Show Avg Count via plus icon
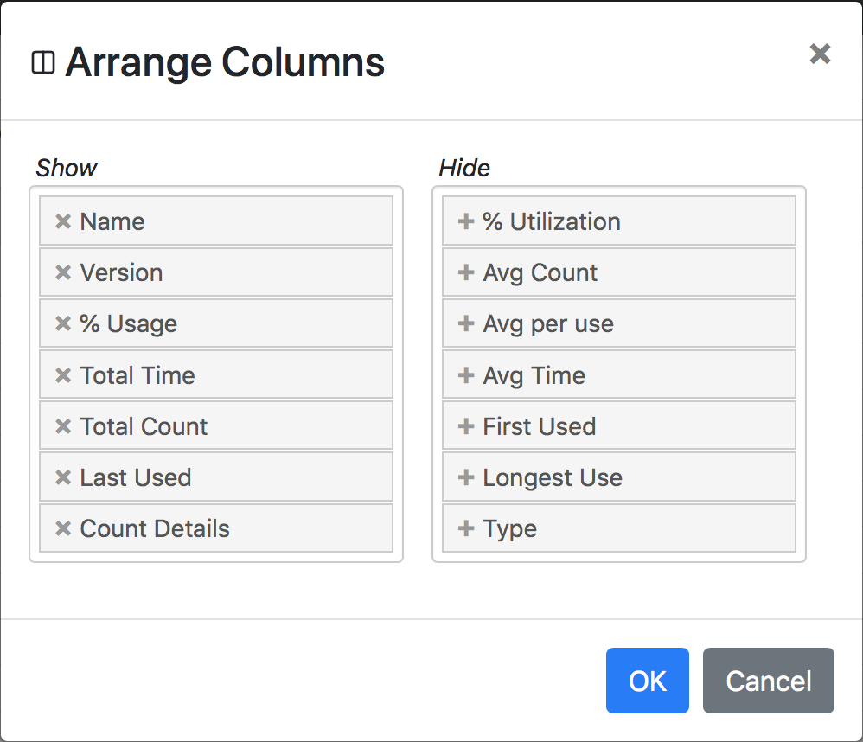Viewport: 863px width, 742px height. coord(466,272)
